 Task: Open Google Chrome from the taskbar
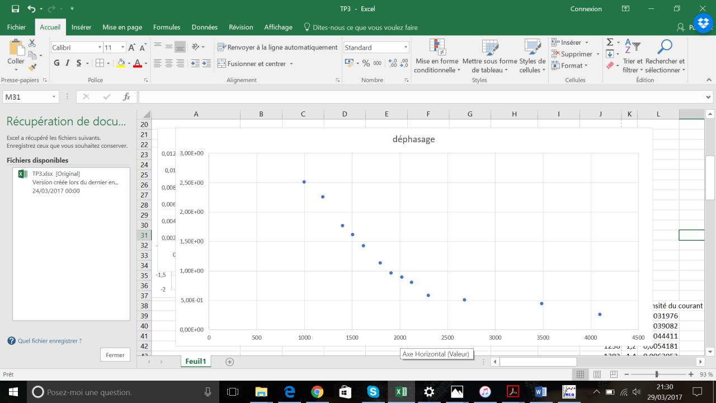(x=317, y=392)
